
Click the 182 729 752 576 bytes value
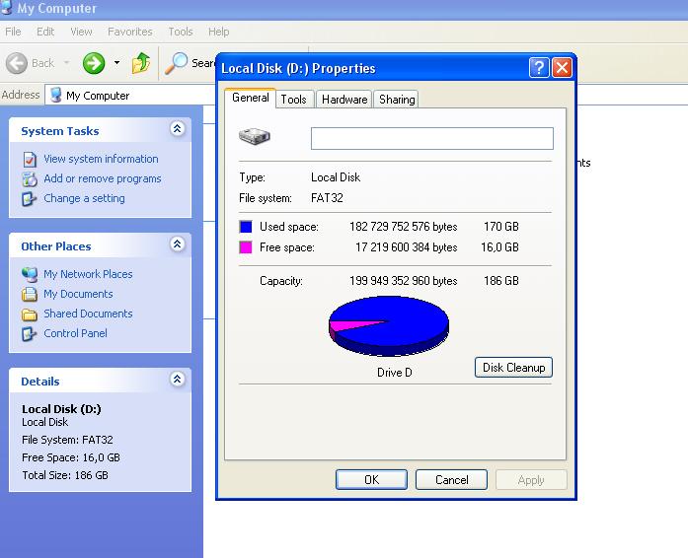404,227
